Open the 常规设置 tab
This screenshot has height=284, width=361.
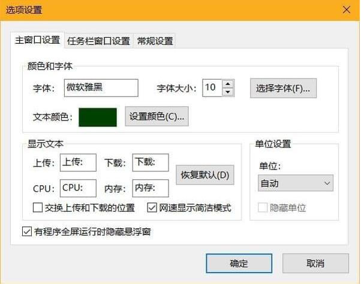(x=155, y=41)
